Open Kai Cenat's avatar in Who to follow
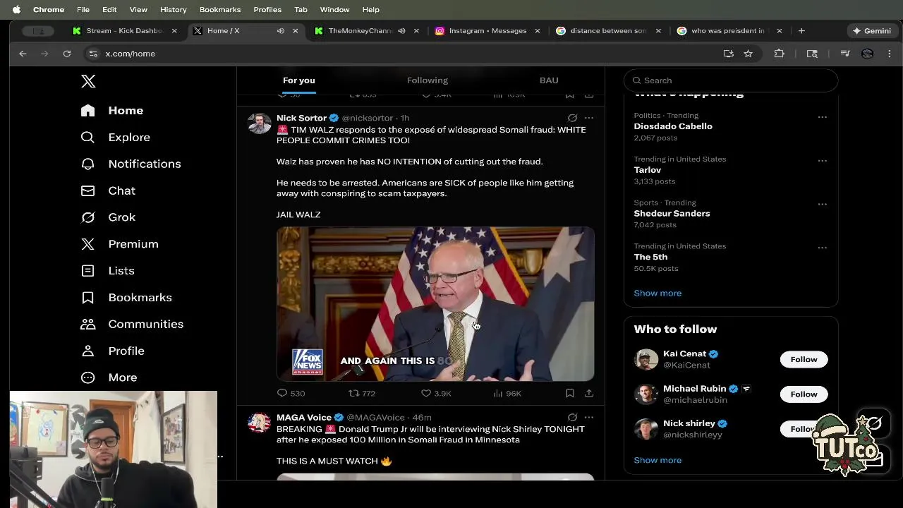This screenshot has height=508, width=903. pyautogui.click(x=646, y=359)
